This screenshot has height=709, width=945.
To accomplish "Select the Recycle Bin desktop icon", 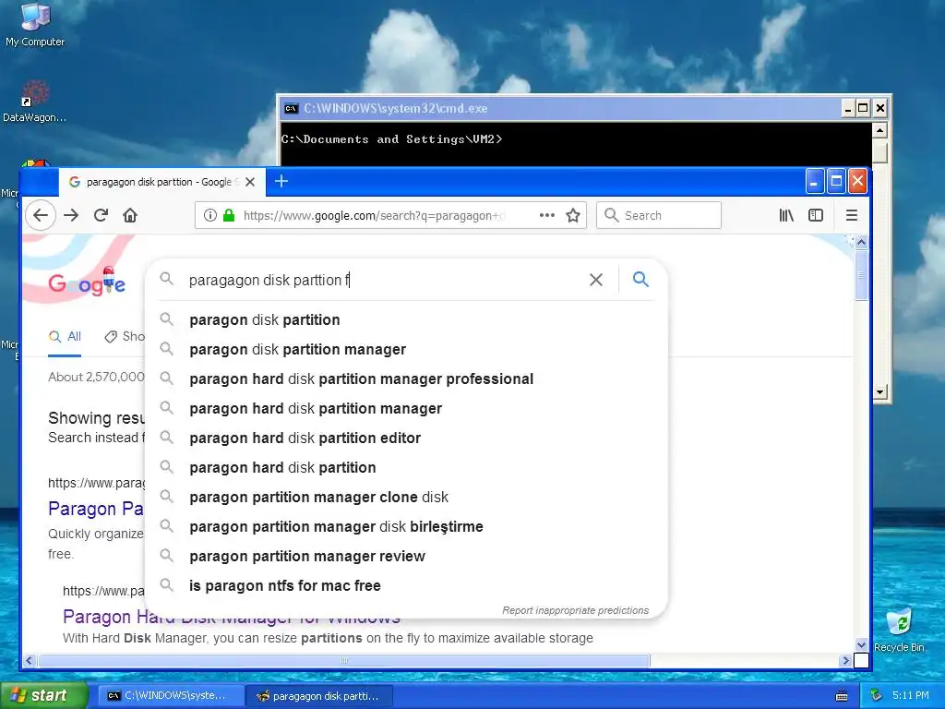I will pyautogui.click(x=899, y=630).
